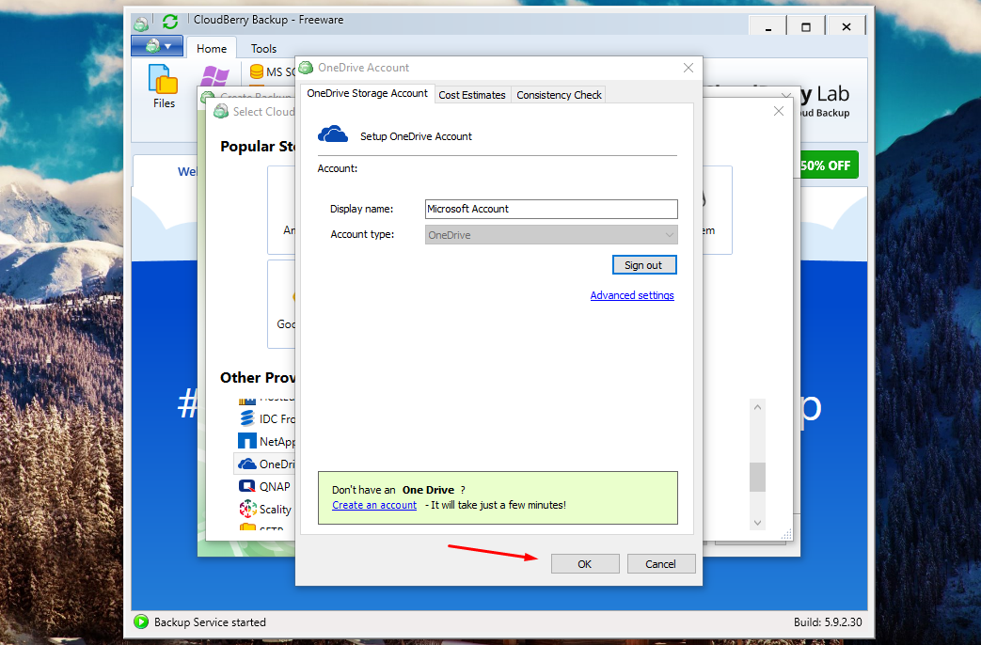Select the Scality provider icon
This screenshot has height=645, width=981.
click(x=247, y=509)
